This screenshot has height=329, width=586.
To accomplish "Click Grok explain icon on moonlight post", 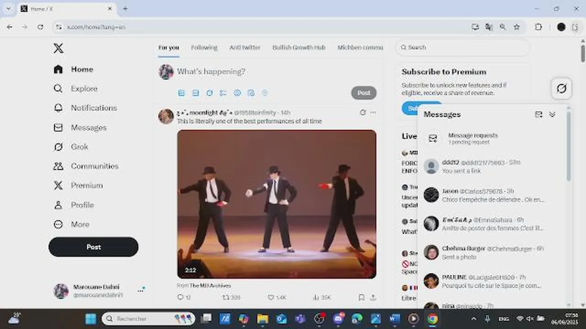I will [363, 112].
